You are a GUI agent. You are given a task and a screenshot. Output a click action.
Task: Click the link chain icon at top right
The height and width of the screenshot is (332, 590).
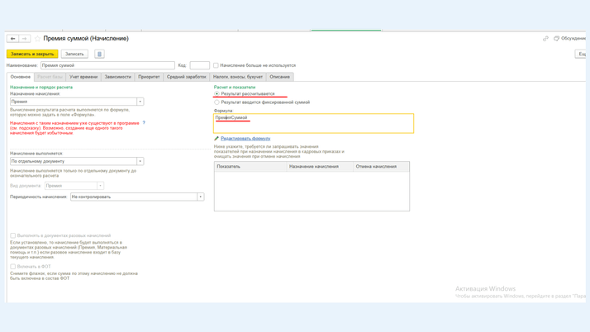[545, 39]
